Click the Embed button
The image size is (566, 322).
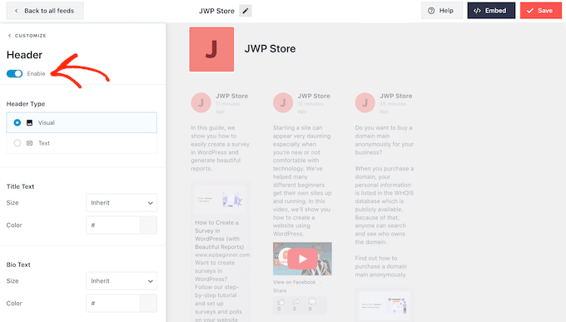[491, 11]
